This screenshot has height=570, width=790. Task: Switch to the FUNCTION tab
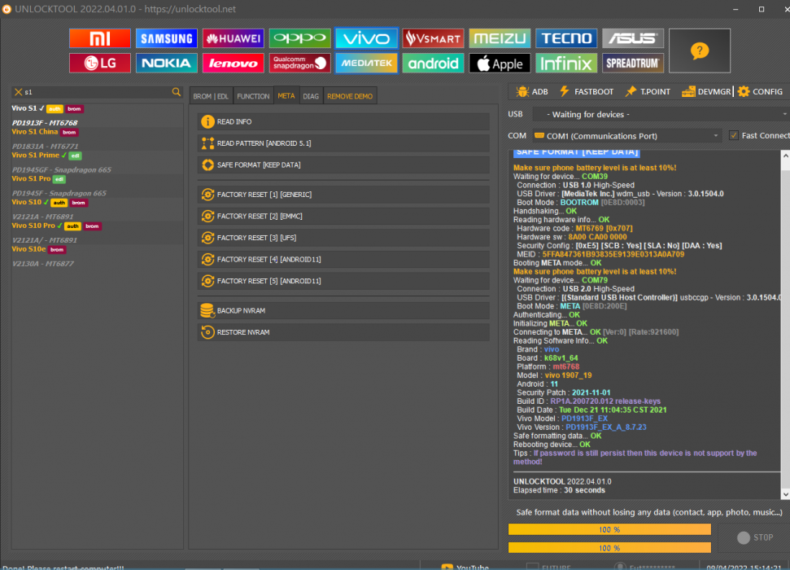pos(253,96)
